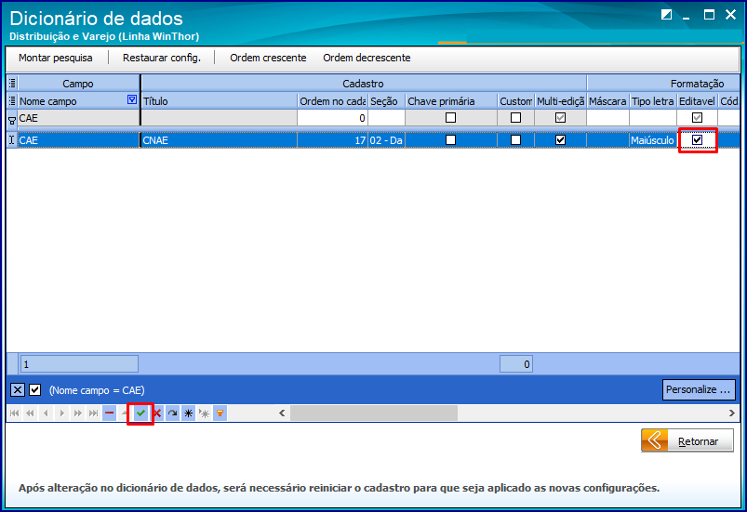This screenshot has width=747, height=512.
Task: Open column filter on Nome campo header
Action: [x=132, y=99]
